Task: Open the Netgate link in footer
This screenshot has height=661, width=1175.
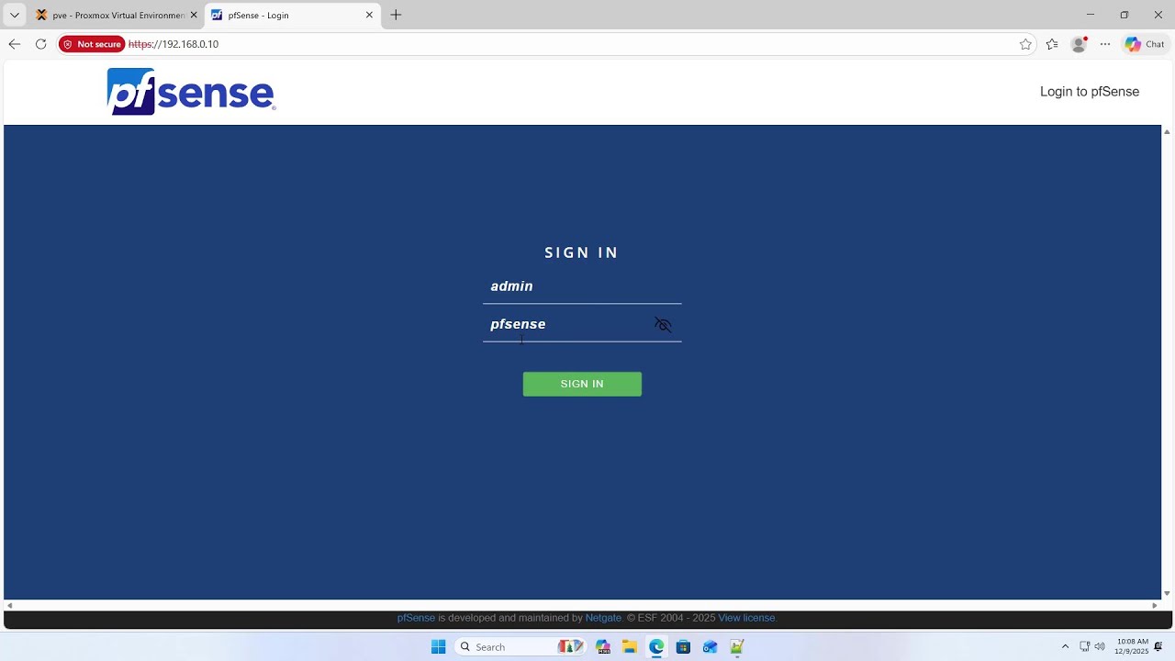Action: click(603, 618)
